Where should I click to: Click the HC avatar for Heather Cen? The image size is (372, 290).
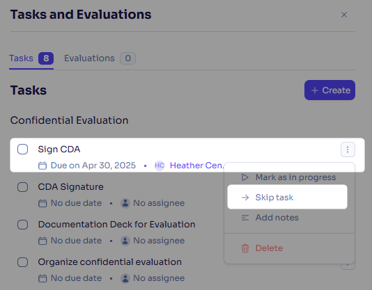[160, 166]
